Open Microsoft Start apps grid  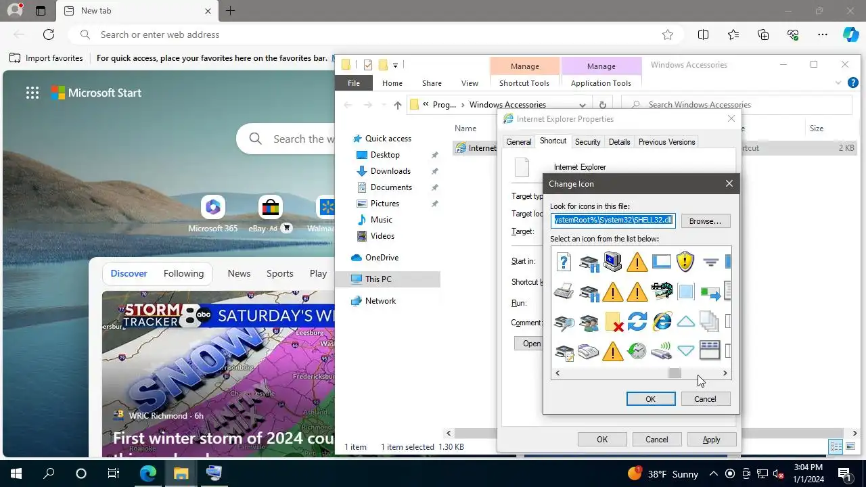[32, 93]
